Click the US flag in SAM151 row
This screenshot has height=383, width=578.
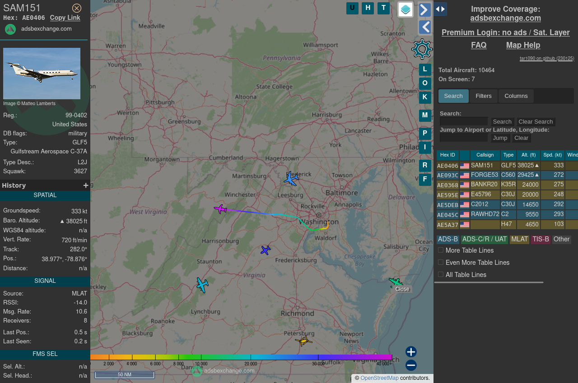[465, 166]
